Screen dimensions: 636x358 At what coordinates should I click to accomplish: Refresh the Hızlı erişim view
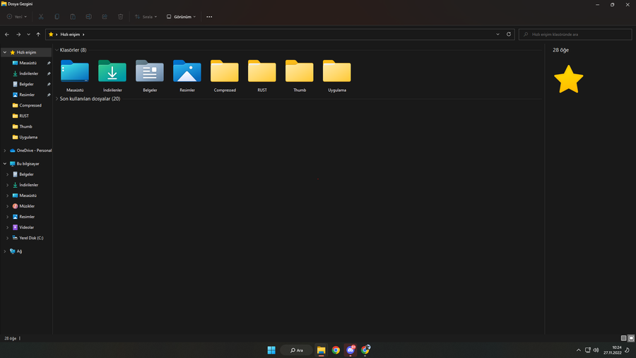click(x=509, y=34)
